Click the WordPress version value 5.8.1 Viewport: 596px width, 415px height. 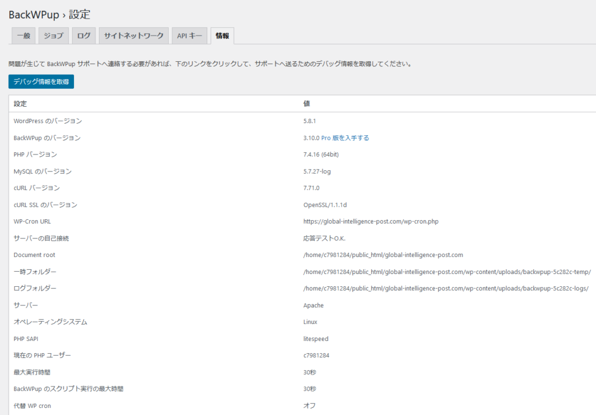tap(310, 121)
